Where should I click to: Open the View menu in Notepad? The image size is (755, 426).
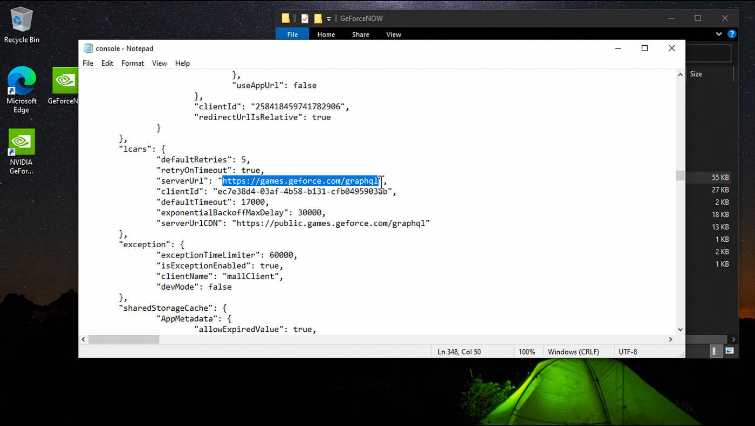point(159,63)
